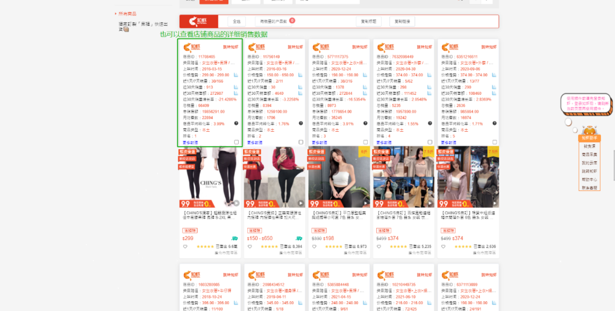Tick the checkbox on rank 3 data card

pos(365,142)
